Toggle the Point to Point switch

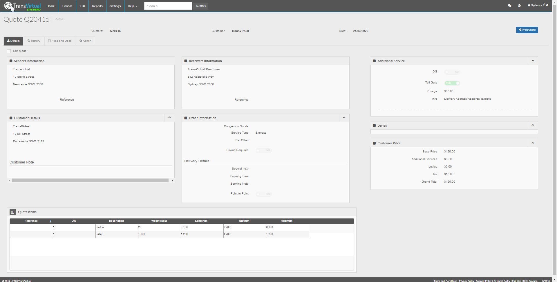[264, 194]
